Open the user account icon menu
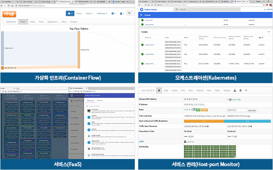 tap(122, 14)
